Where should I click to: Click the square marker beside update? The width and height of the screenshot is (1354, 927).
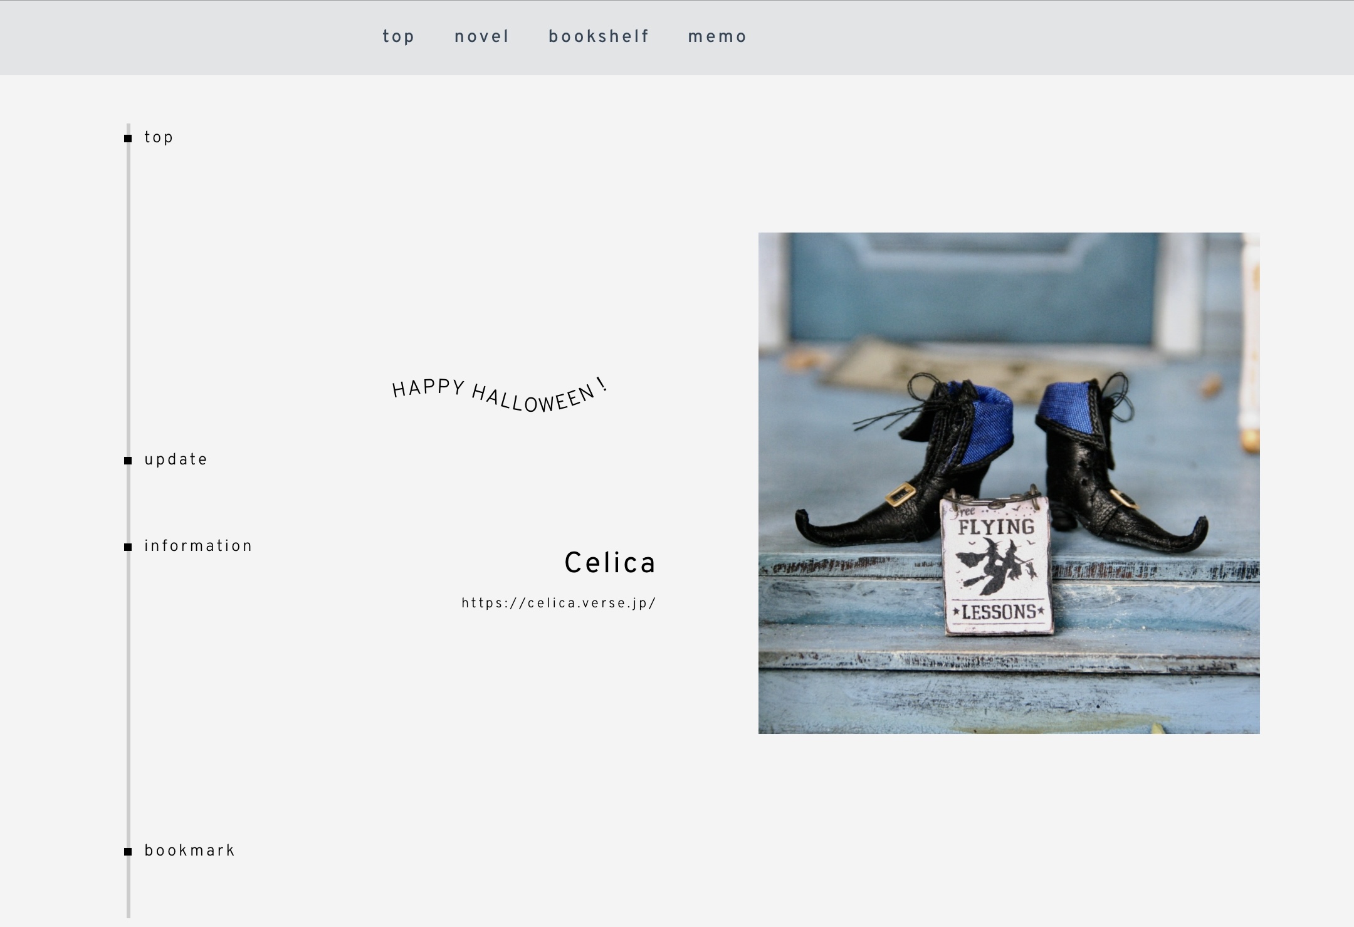(x=128, y=461)
